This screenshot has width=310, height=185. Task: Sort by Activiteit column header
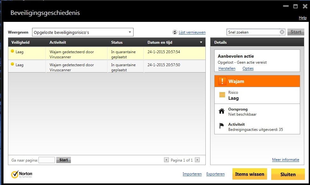pyautogui.click(x=58, y=42)
